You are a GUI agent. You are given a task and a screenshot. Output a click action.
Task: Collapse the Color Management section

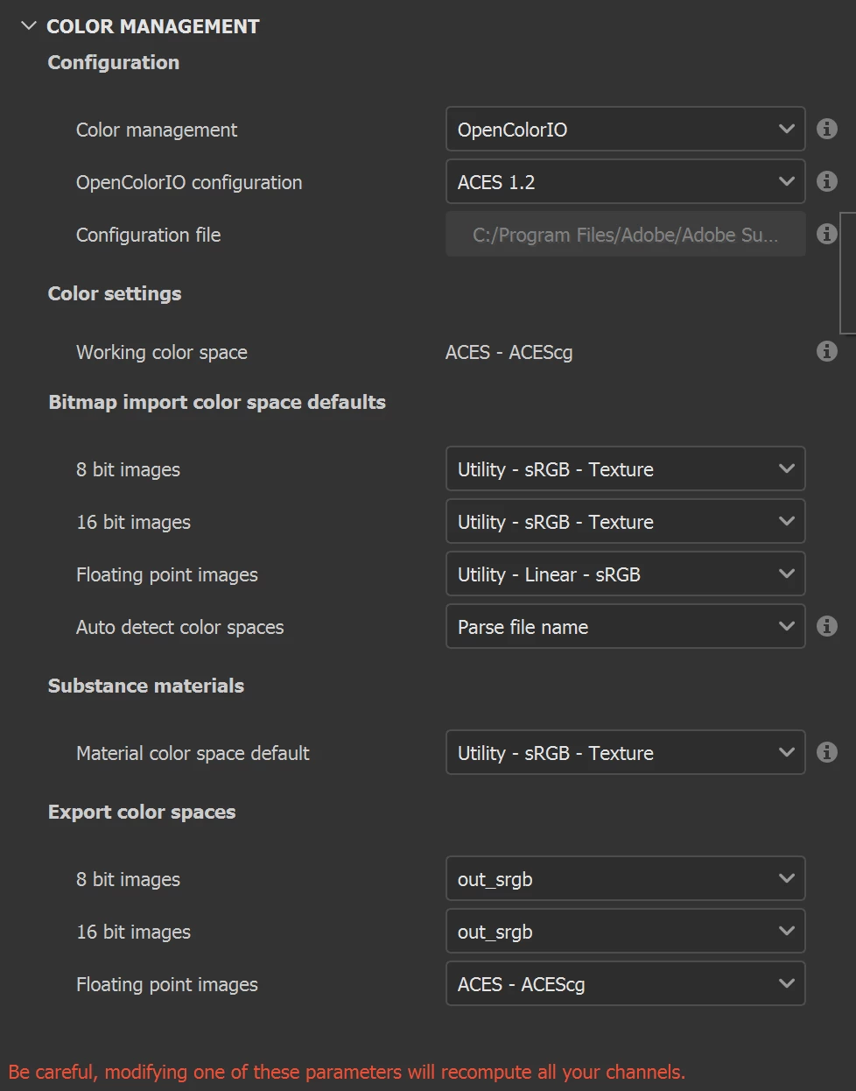pos(29,26)
